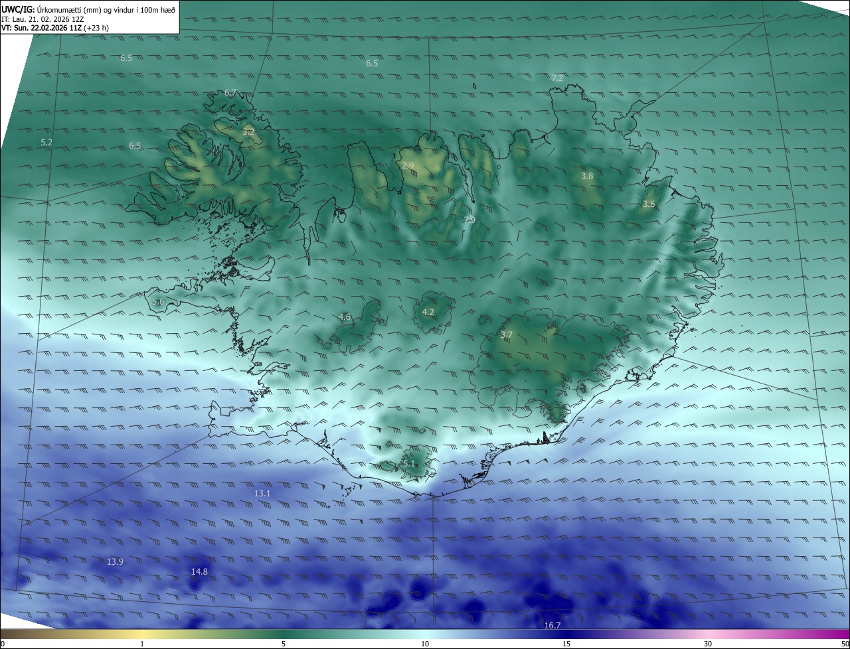Click the color scale tick label 50
The width and height of the screenshot is (850, 649).
(x=845, y=644)
